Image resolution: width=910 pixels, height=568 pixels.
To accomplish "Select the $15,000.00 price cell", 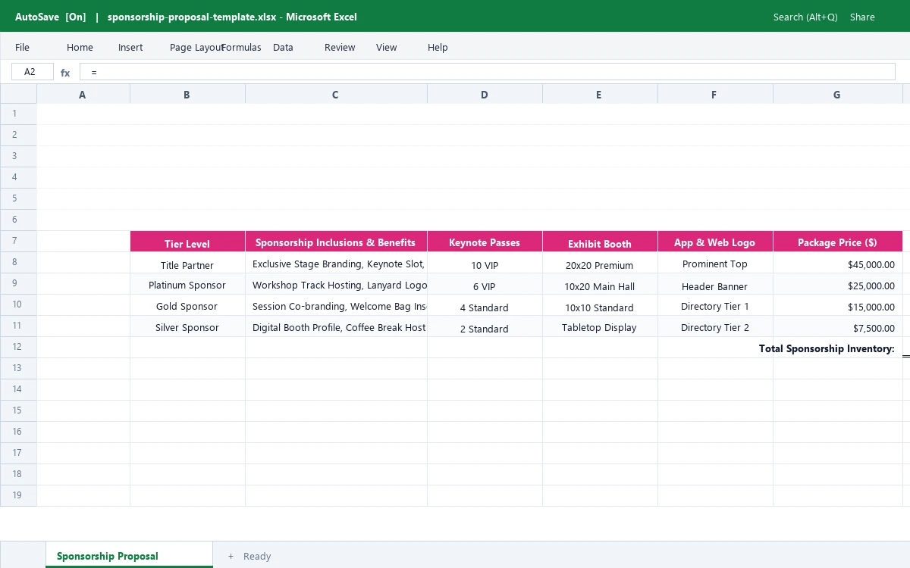I will [838, 305].
